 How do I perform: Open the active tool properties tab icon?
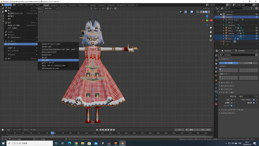point(216,55)
